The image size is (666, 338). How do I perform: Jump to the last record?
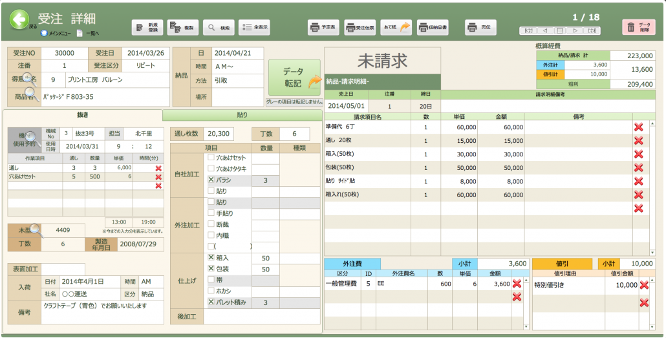tap(591, 30)
